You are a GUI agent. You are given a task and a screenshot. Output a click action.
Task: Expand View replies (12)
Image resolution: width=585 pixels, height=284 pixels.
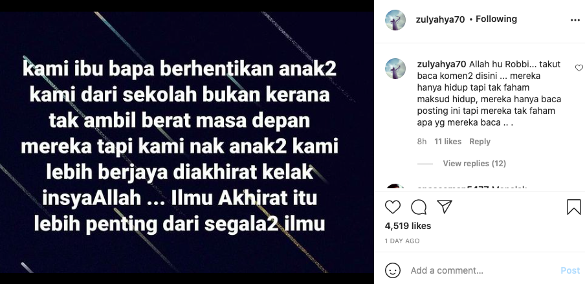click(x=474, y=164)
